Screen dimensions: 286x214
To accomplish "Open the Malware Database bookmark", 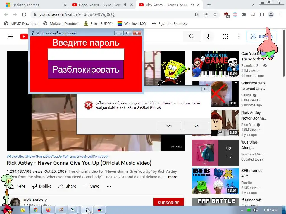I will click(61, 23).
